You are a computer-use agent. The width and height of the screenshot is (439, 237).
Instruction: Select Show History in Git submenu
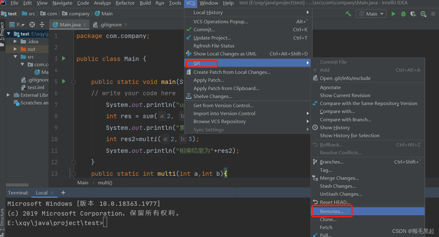[368, 128]
